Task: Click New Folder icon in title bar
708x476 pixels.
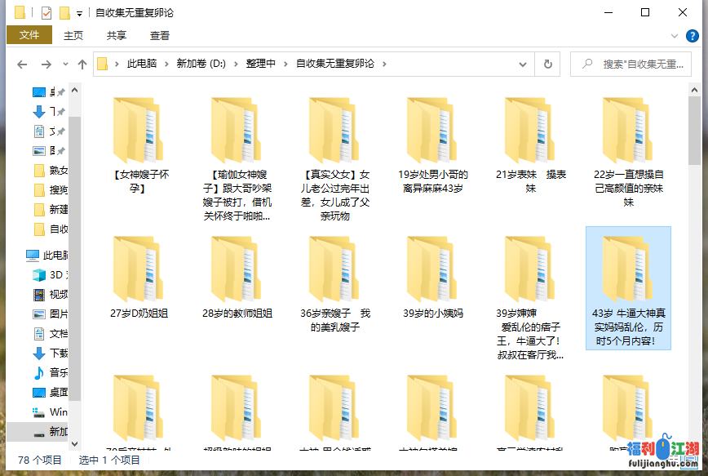Action: point(64,13)
